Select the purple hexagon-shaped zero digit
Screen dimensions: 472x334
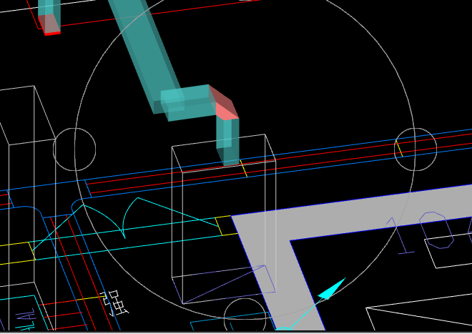click(436, 230)
